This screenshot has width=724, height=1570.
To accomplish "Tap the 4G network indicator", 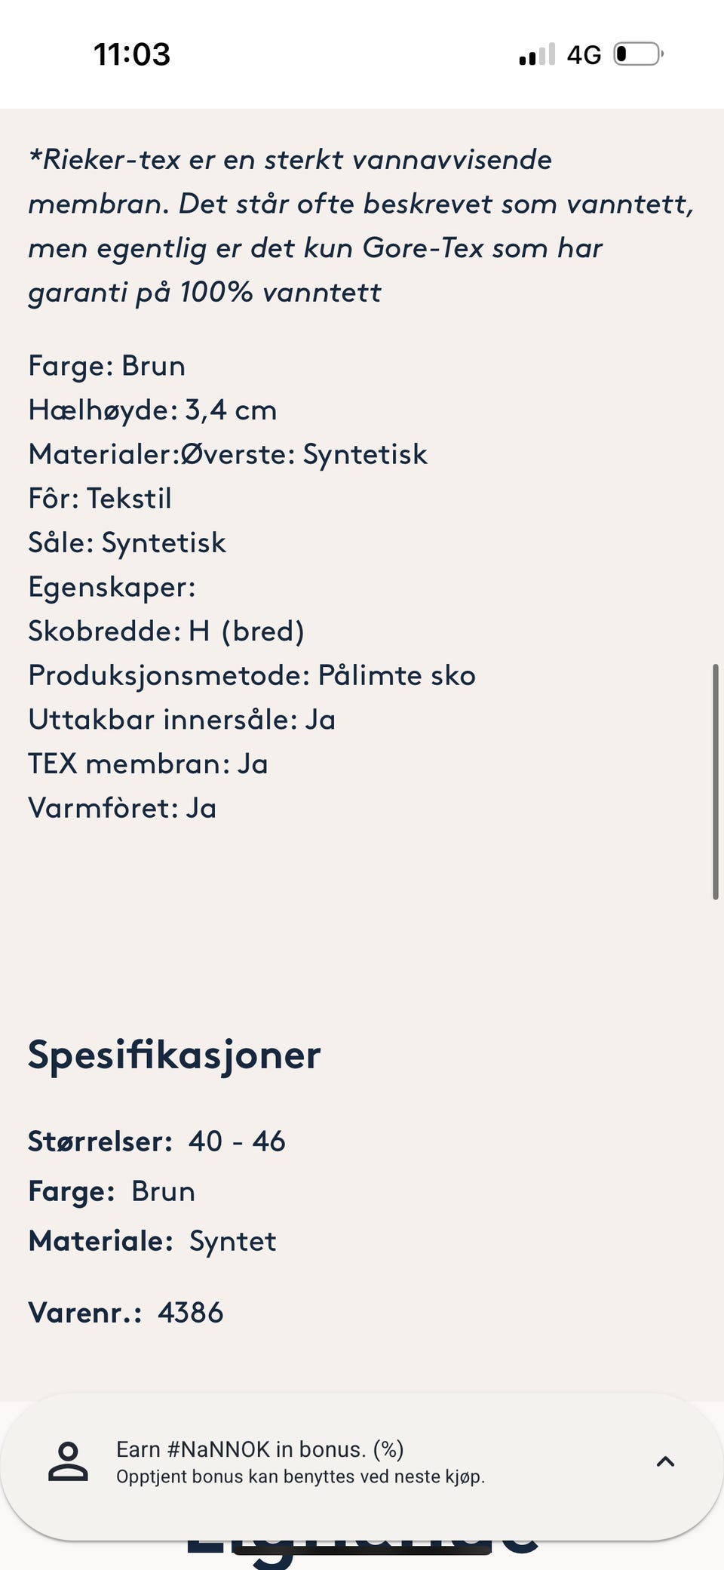I will click(584, 55).
